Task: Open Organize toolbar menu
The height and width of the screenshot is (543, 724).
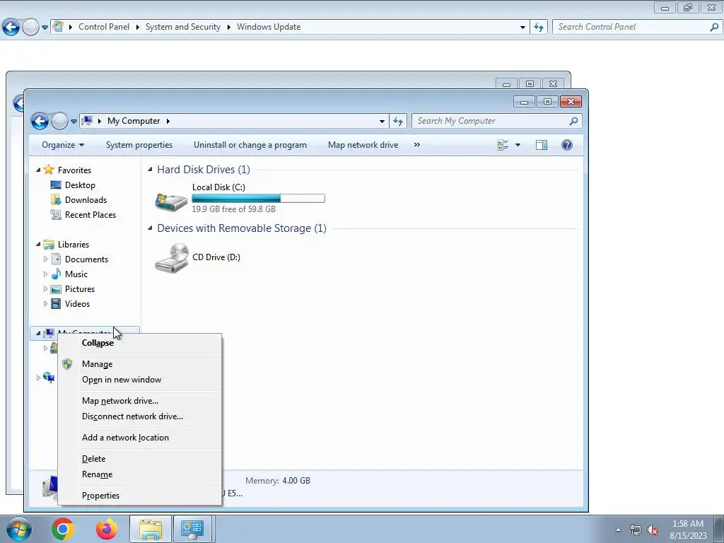Action: (63, 145)
